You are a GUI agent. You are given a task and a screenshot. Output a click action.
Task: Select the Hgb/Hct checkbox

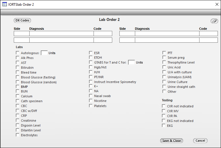pyautogui.click(x=91, y=67)
